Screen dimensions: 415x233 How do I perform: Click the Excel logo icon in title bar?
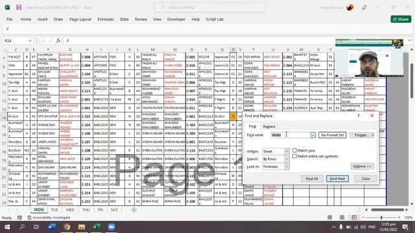tap(7, 7)
